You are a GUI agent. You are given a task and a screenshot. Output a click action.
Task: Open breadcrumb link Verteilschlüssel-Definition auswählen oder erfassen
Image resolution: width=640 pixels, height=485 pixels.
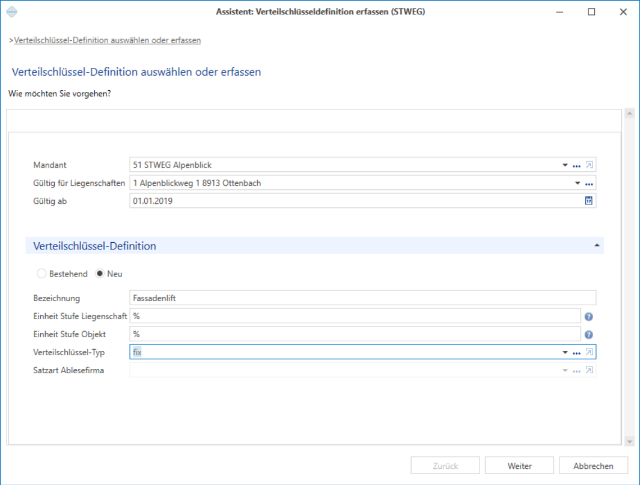click(108, 40)
